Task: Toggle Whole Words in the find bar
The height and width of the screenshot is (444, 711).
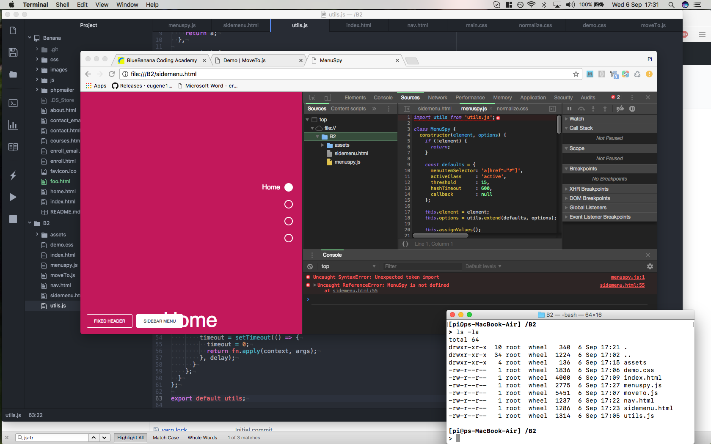Action: (x=202, y=438)
